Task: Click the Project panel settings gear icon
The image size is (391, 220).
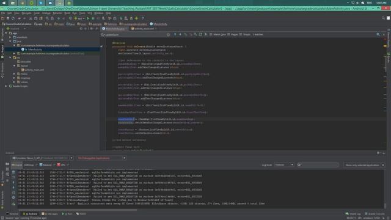Action: 92,29
